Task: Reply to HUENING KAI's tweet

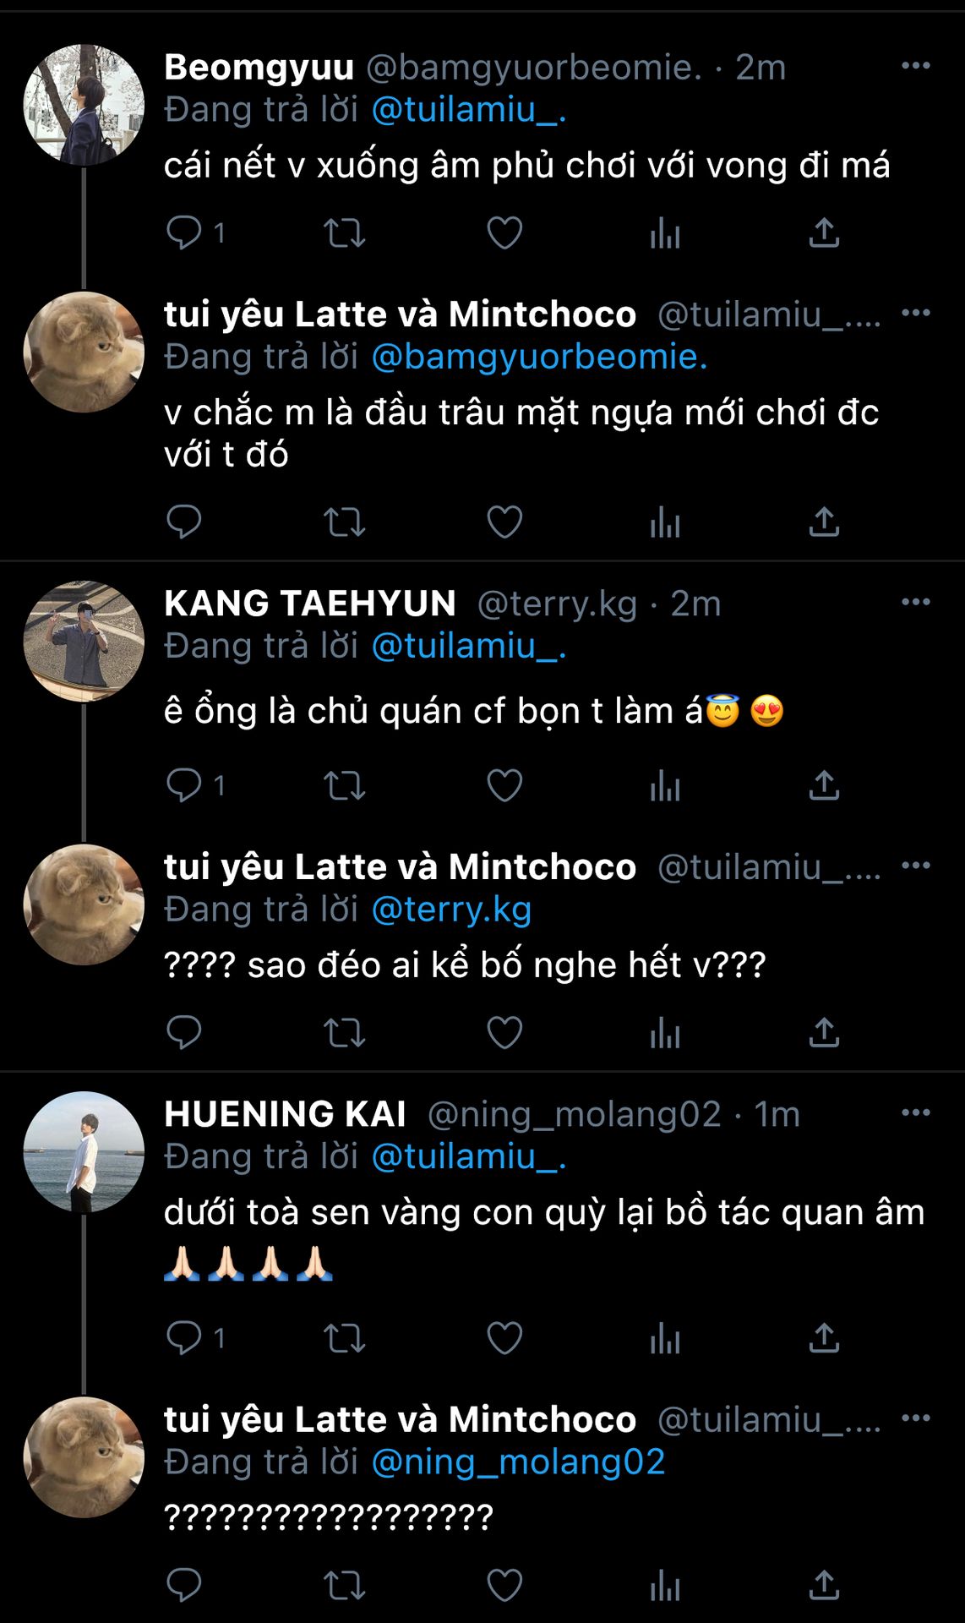Action: [x=184, y=1338]
